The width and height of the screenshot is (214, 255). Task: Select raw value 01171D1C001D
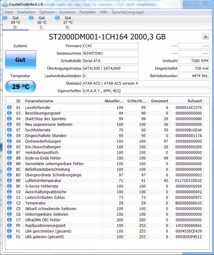[x=188, y=180]
